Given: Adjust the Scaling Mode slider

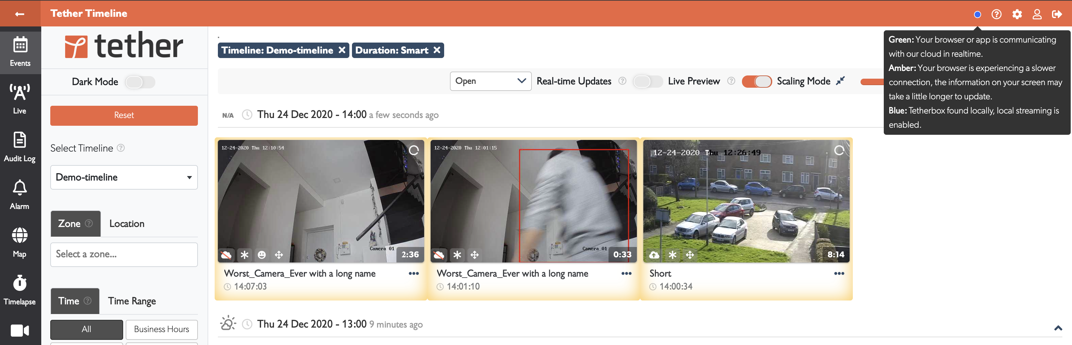Looking at the screenshot, I should (x=872, y=82).
